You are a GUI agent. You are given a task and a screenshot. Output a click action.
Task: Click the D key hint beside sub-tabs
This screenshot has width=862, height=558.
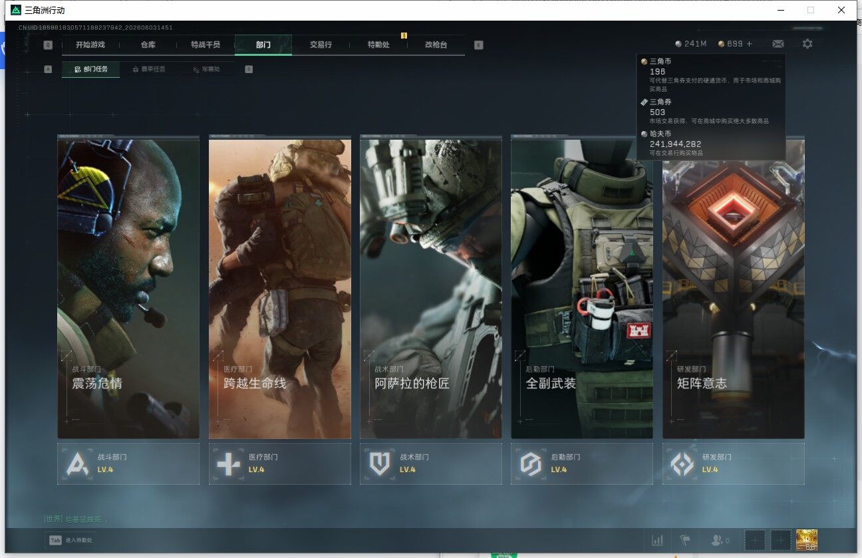click(249, 69)
